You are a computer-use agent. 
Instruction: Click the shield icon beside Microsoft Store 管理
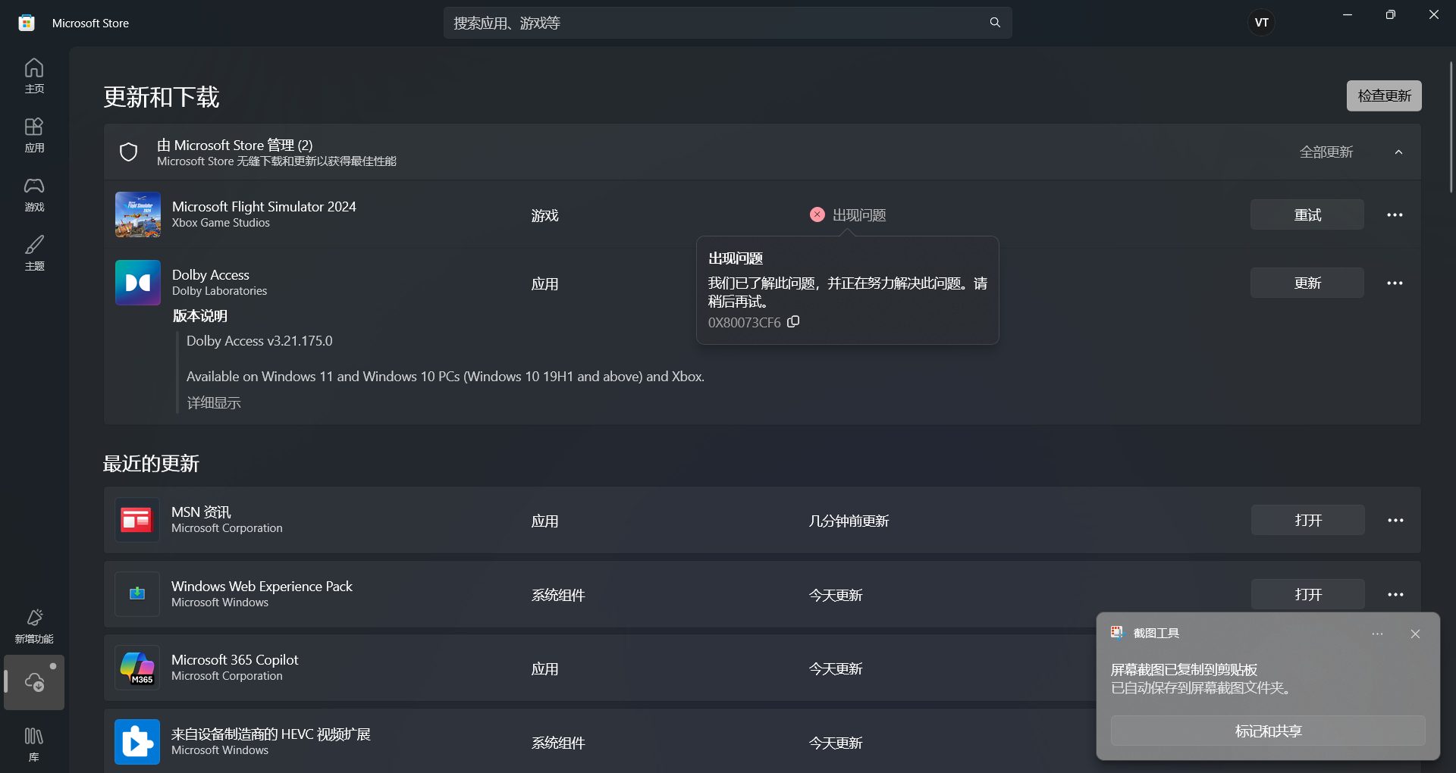(129, 152)
